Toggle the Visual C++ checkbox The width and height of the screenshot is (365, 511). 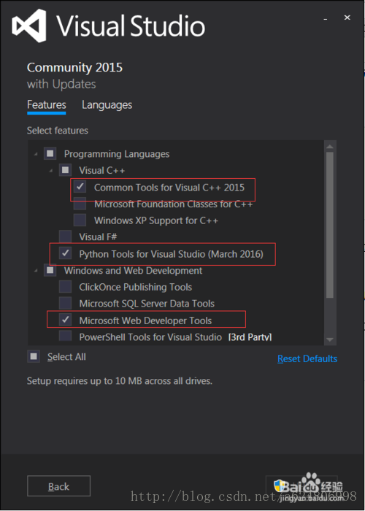(65, 170)
